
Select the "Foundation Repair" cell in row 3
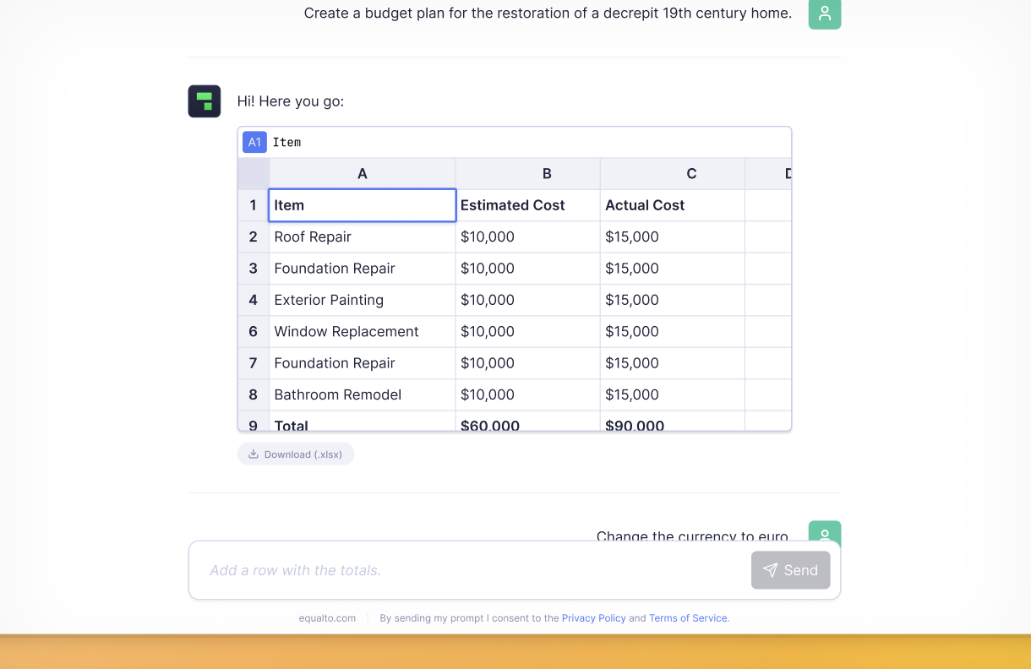(x=363, y=269)
